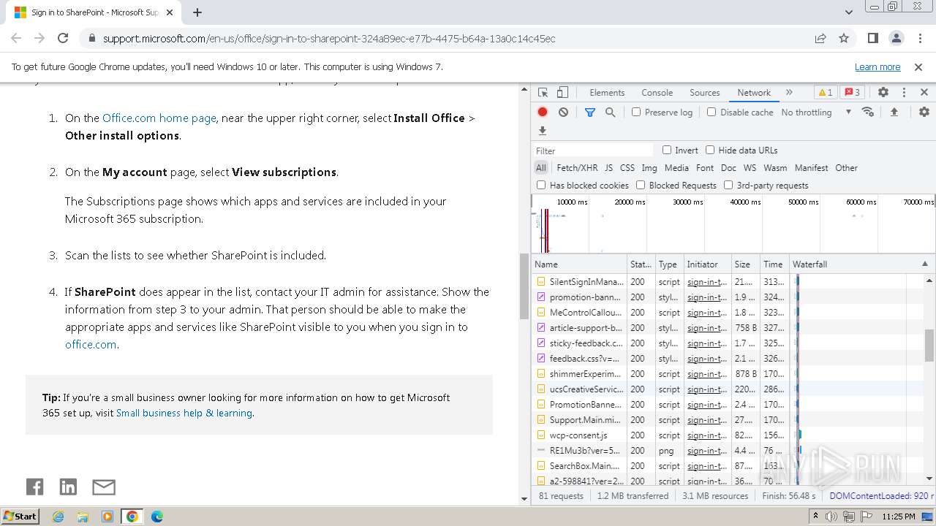Click Learn more in update banner
Viewport: 936px width, 526px height.
[877, 66]
